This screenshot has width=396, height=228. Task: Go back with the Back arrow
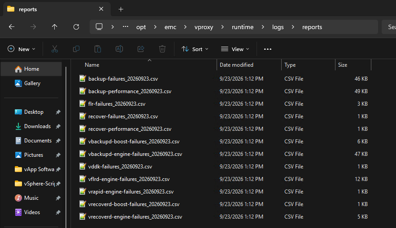click(12, 27)
